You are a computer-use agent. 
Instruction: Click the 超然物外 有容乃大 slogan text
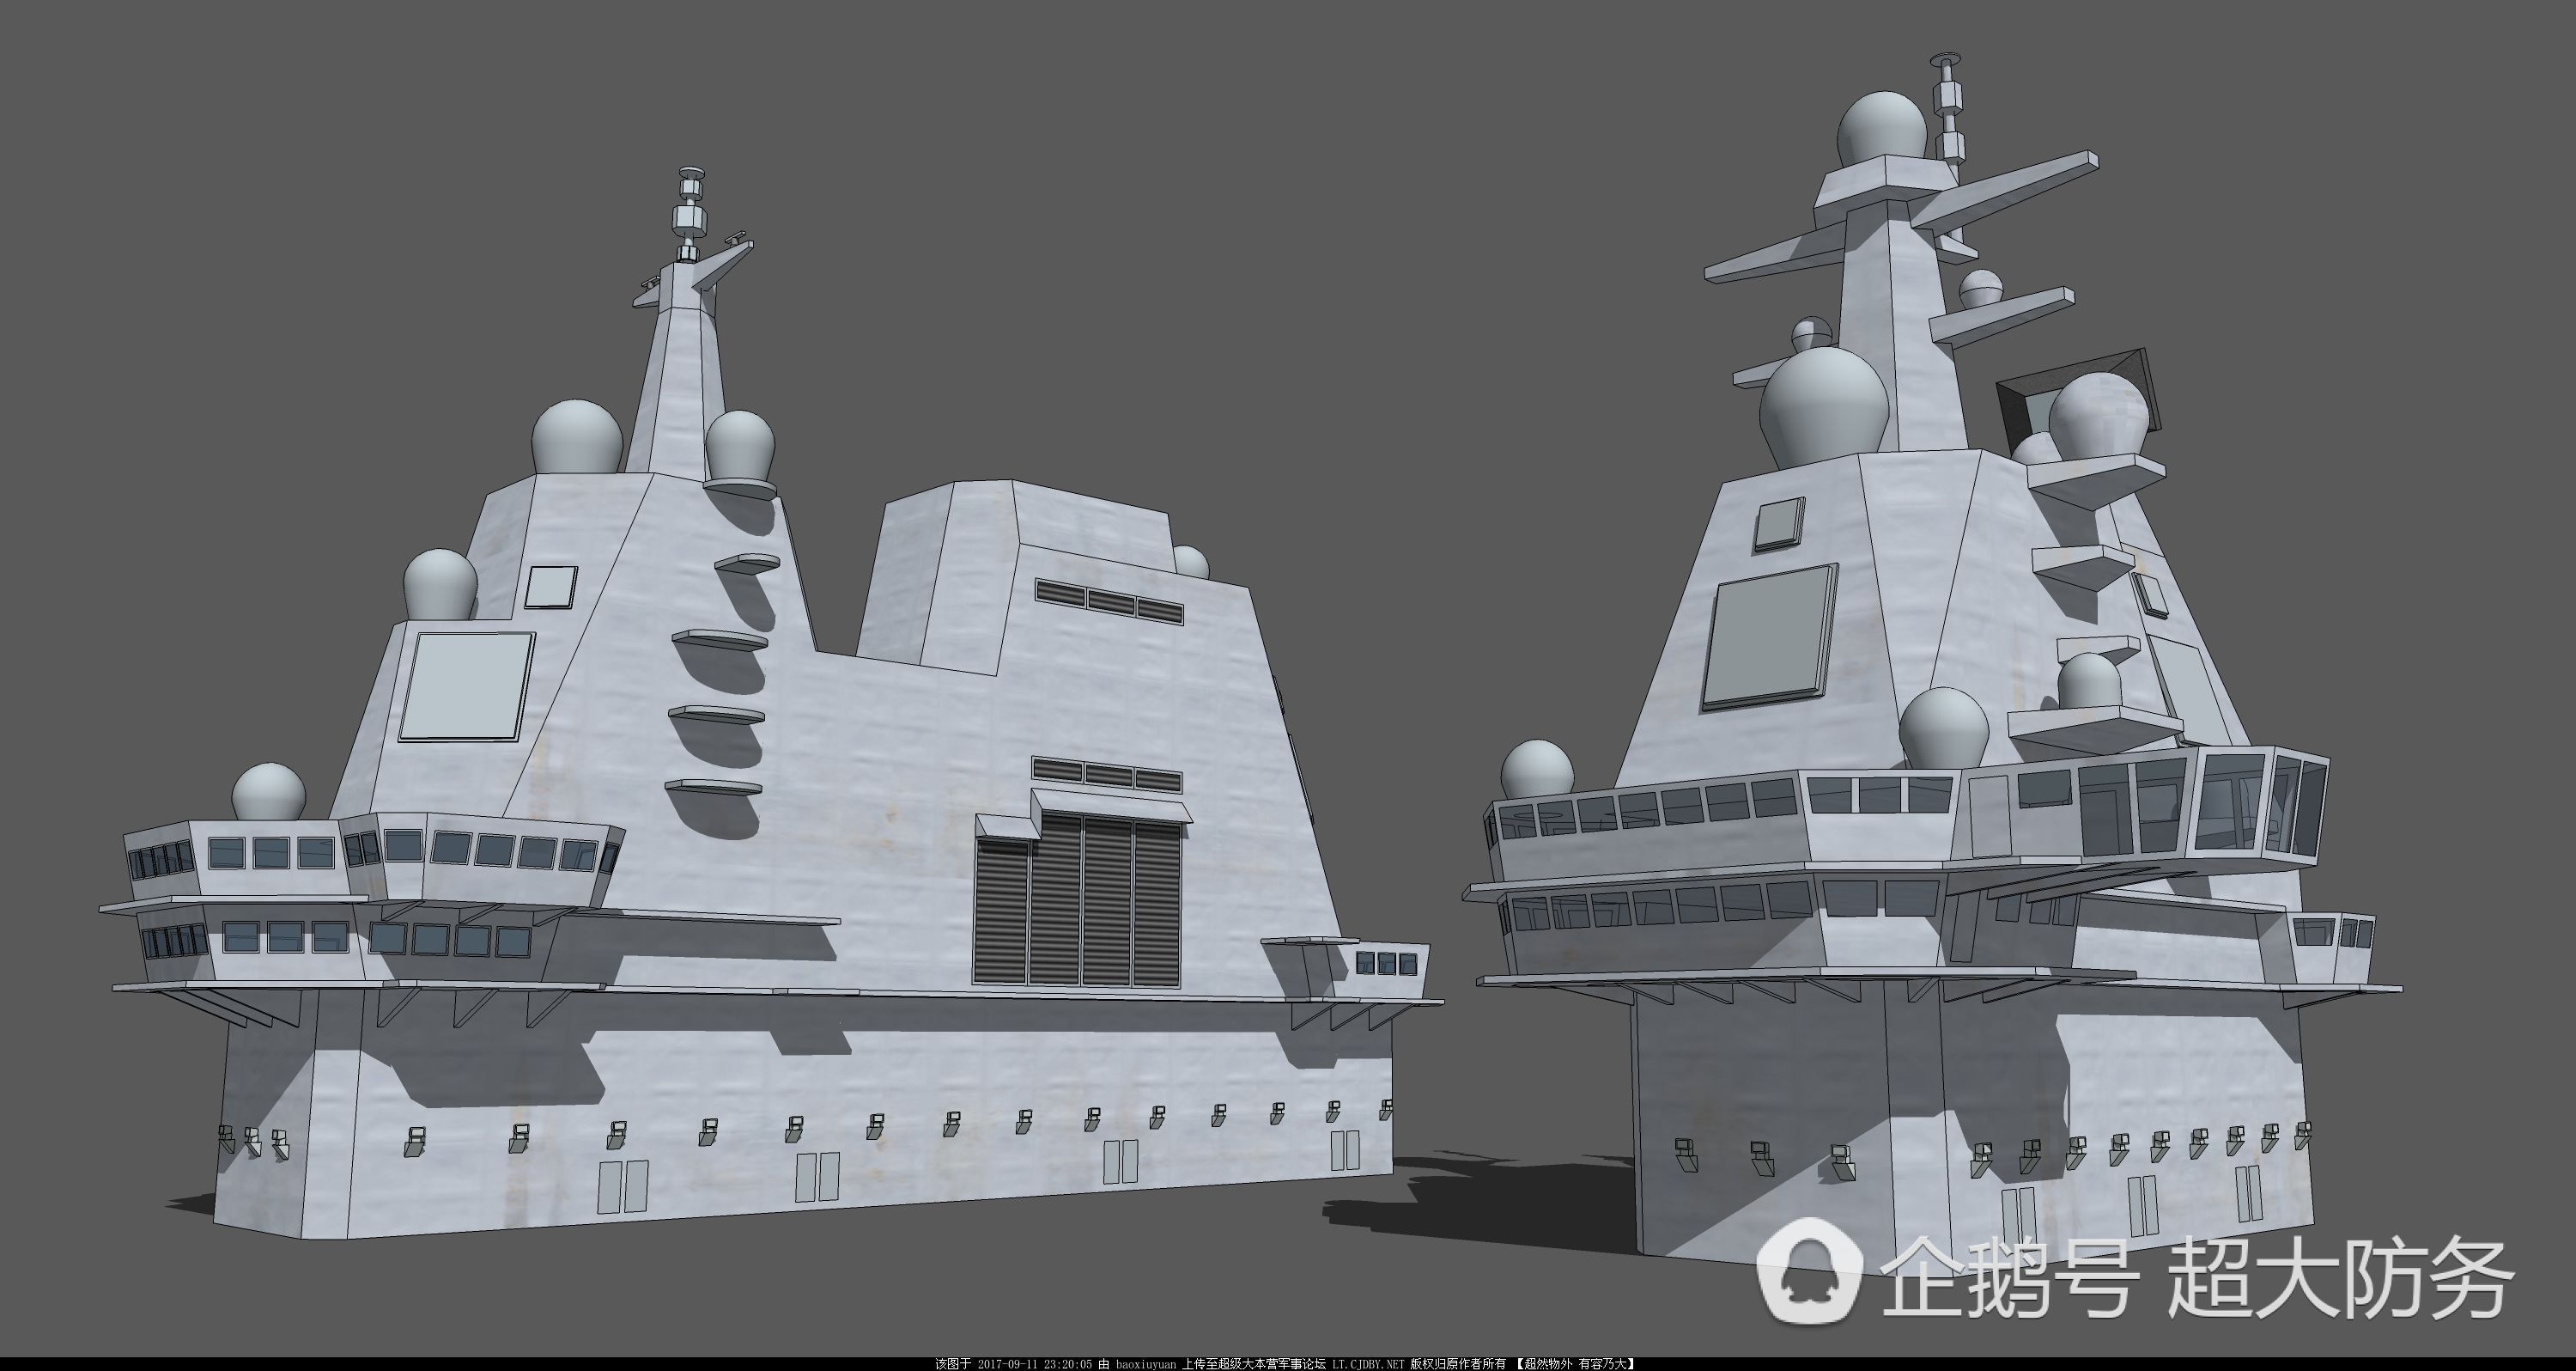(1575, 1364)
